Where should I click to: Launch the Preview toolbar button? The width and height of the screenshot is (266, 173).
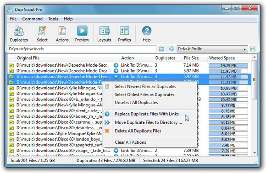click(x=82, y=34)
